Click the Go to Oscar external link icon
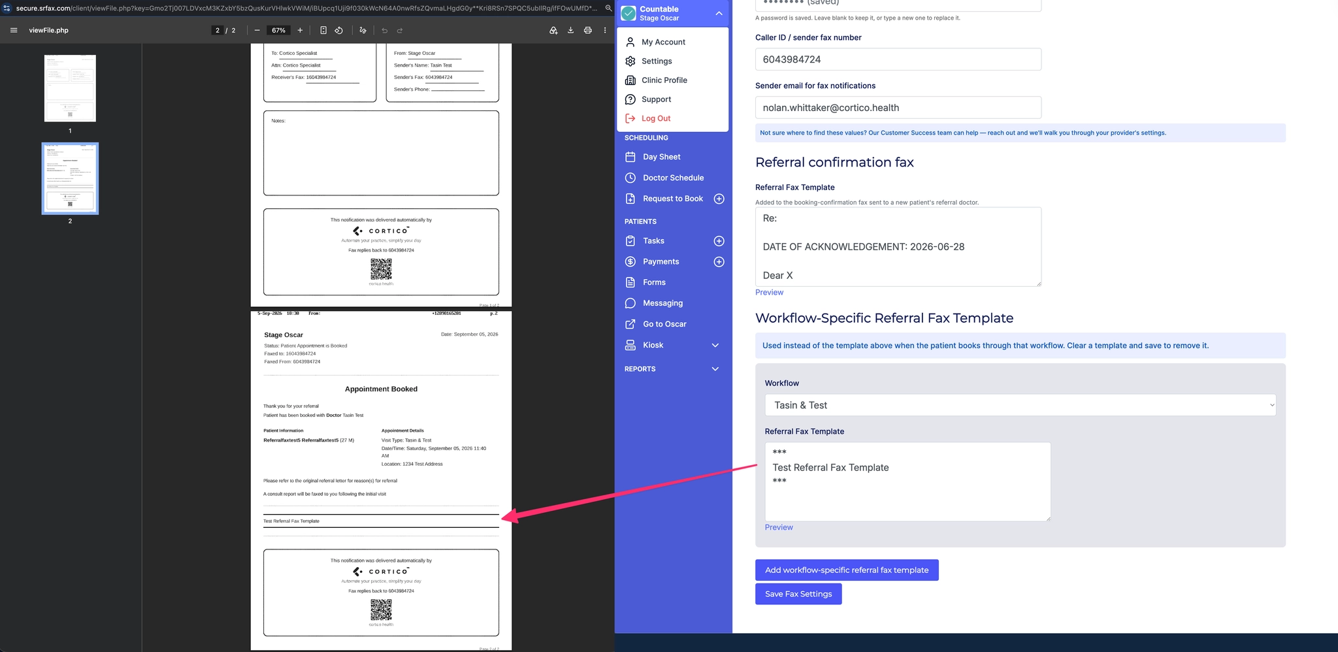Image resolution: width=1338 pixels, height=652 pixels. [x=630, y=324]
